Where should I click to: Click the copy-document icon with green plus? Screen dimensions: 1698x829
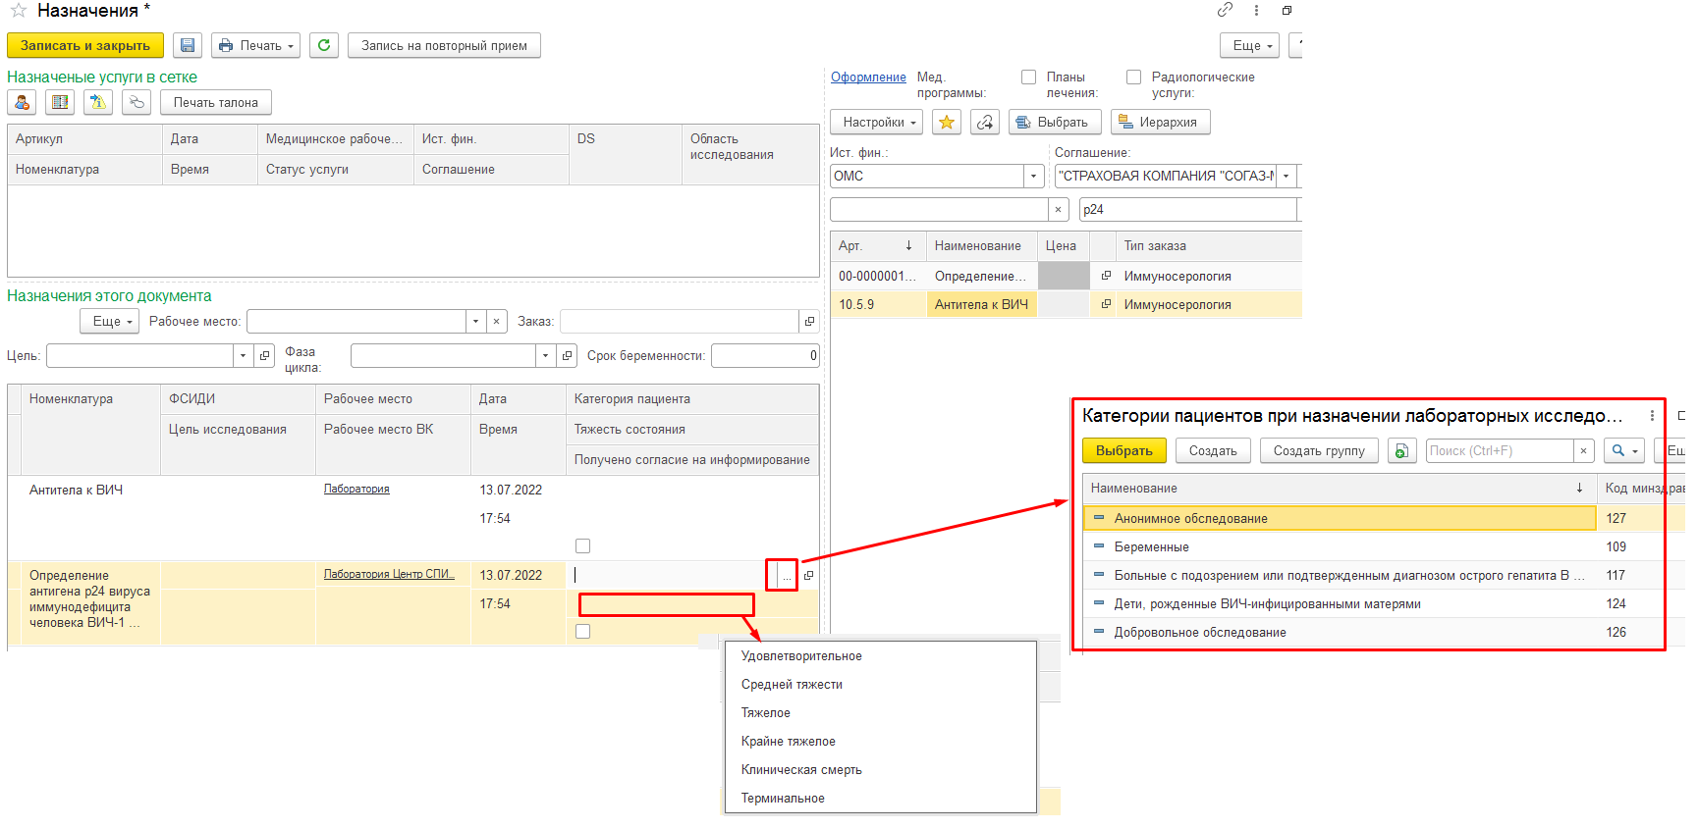(x=1402, y=450)
